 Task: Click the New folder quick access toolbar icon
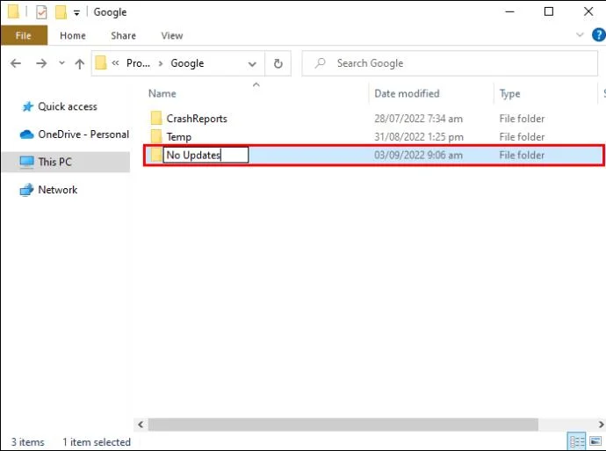(61, 12)
